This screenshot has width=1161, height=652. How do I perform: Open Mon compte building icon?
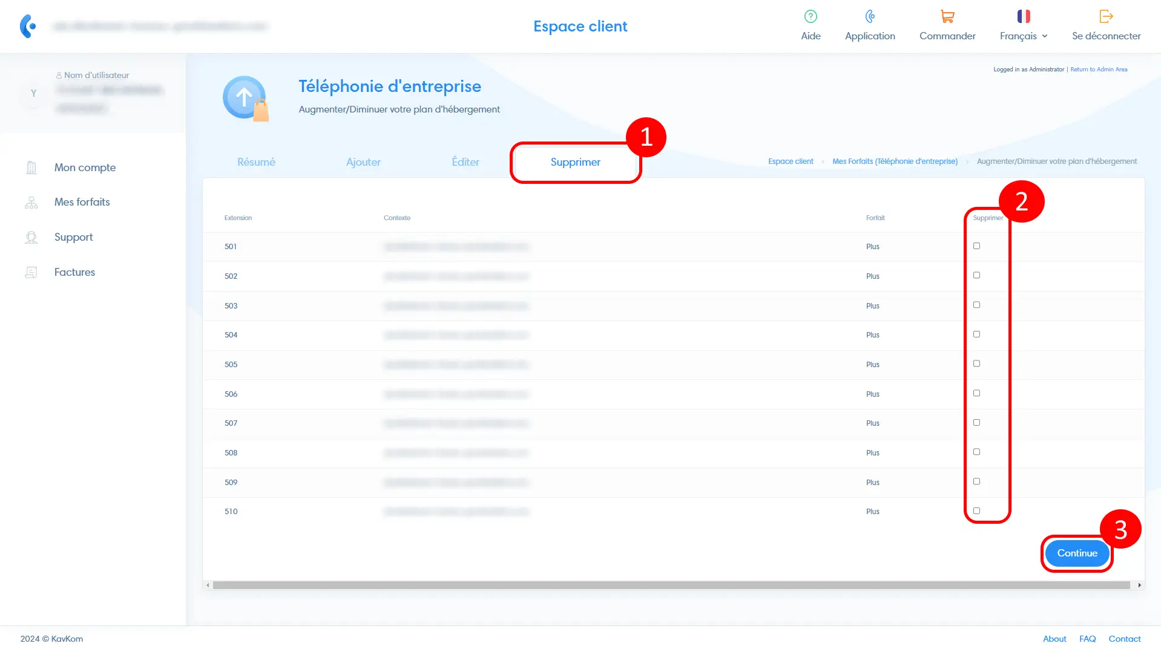click(31, 168)
